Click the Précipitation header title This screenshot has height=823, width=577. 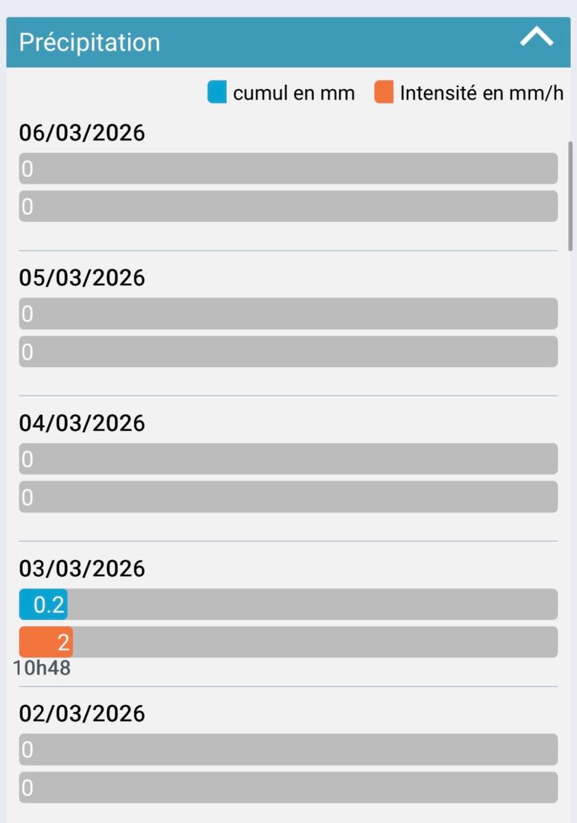coord(89,43)
